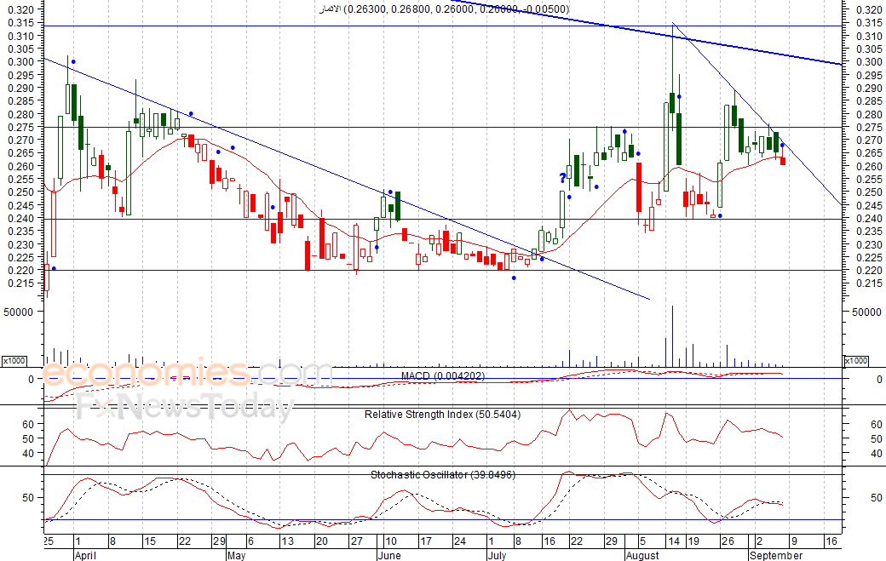
Task: Click the x1000 box on the right side
Action: coord(855,361)
